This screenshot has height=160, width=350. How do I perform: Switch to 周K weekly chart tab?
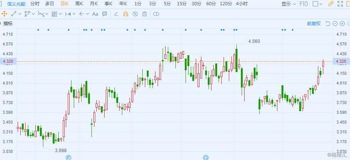point(79,3)
